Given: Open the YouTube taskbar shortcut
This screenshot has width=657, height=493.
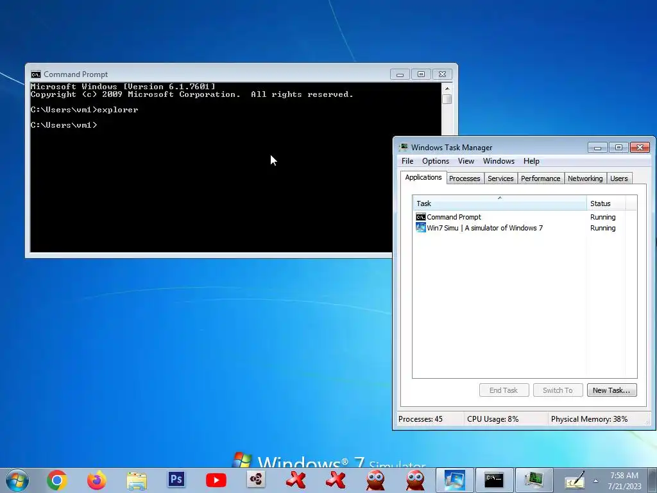Looking at the screenshot, I should [216, 480].
